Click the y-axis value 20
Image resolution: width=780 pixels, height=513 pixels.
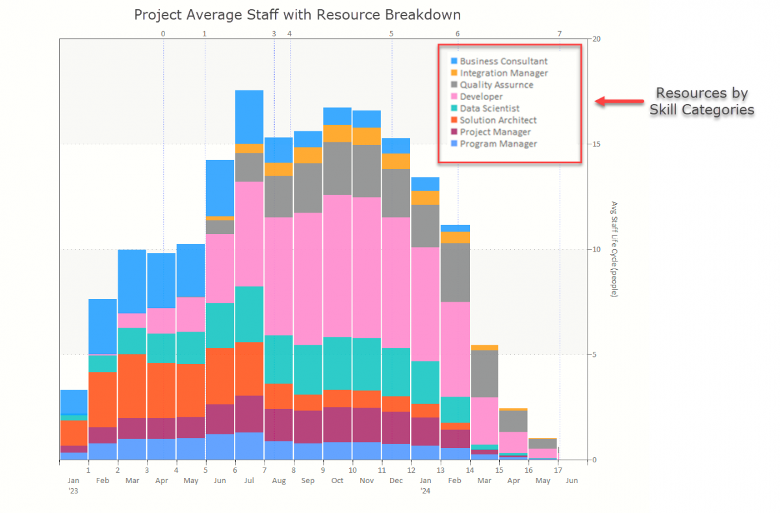(x=596, y=39)
